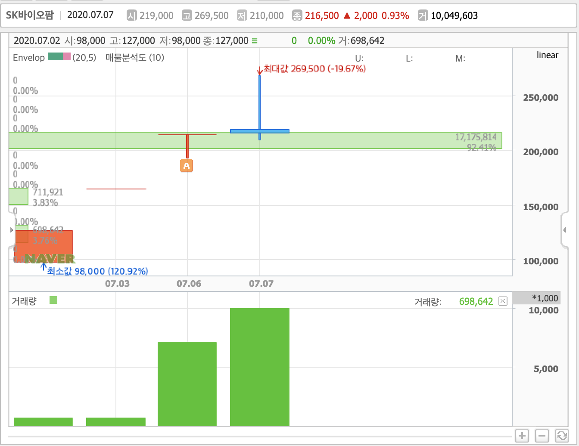Click the 고 high price icon
Screen dimensions: 579x446
click(187, 15)
